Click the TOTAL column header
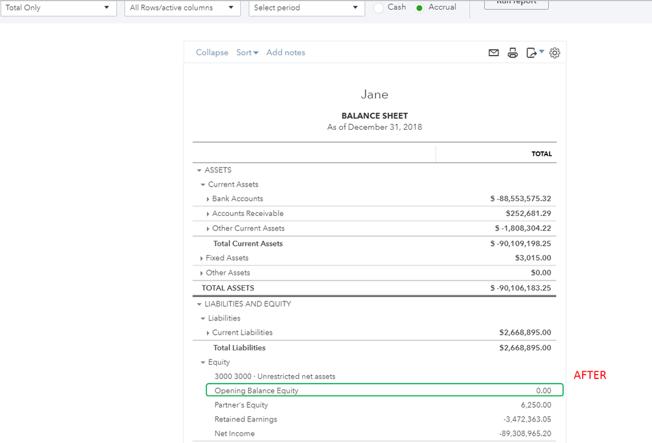Viewport: 652px width, 443px height. click(x=542, y=154)
